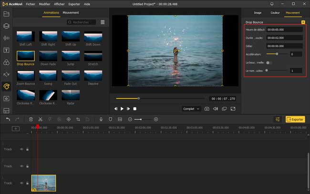Screen dimensions: 310x194
Task: Lock the topmost Track
Action: 28,149
